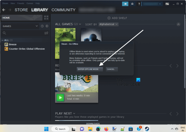Launch Firefox from the taskbar
Image resolution: width=186 pixels, height=132 pixels.
[x=106, y=129]
